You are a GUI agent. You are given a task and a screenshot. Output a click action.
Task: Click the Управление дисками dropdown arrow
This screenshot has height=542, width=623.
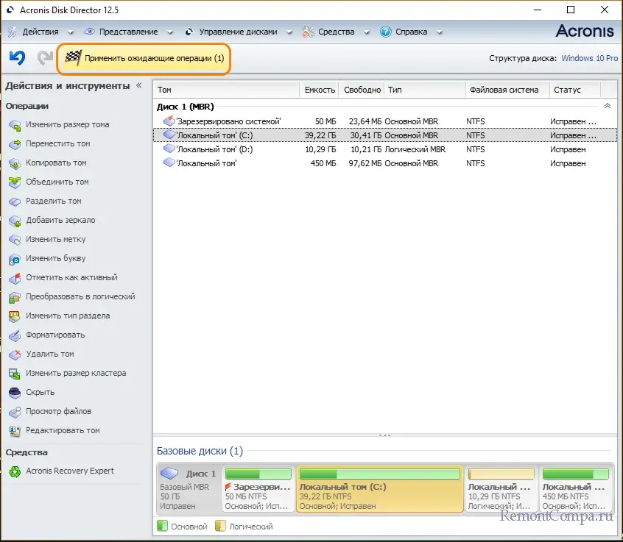pyautogui.click(x=289, y=32)
